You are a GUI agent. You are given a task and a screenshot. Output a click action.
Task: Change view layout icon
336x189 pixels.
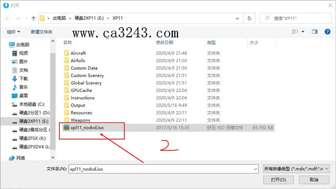click(x=295, y=31)
